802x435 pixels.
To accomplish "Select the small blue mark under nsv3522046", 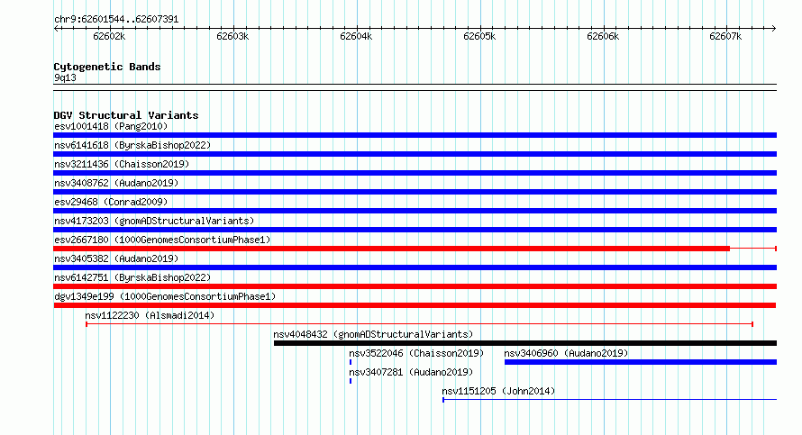I will coord(351,362).
